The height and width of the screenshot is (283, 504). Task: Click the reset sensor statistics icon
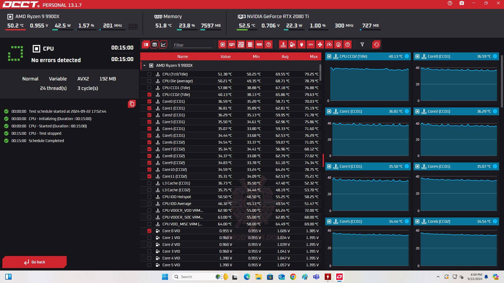[x=376, y=45]
